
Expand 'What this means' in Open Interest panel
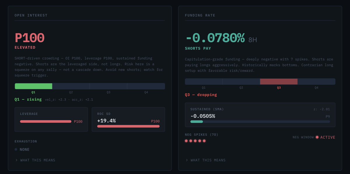point(37,160)
